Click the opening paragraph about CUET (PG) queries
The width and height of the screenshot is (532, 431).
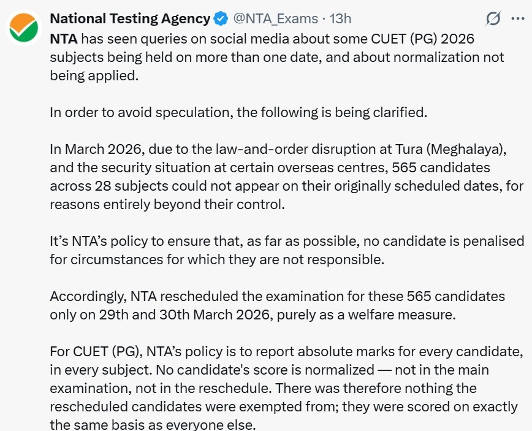click(277, 58)
